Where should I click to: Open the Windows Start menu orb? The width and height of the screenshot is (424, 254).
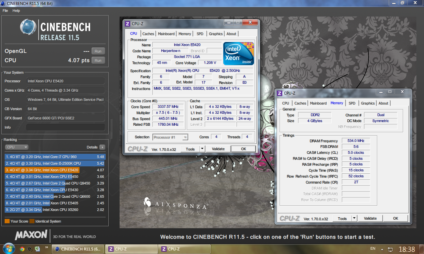click(x=9, y=249)
